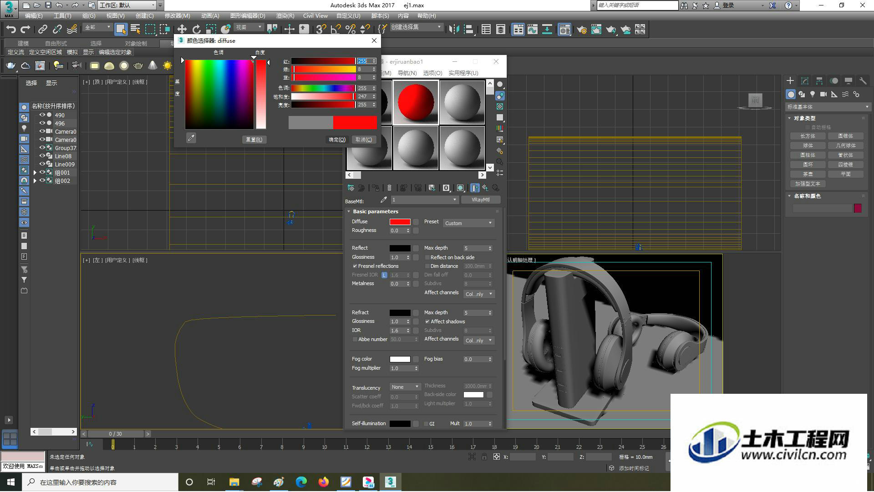The width and height of the screenshot is (874, 492).
Task: Toggle Self-illumination GI checkbox
Action: pyautogui.click(x=426, y=424)
